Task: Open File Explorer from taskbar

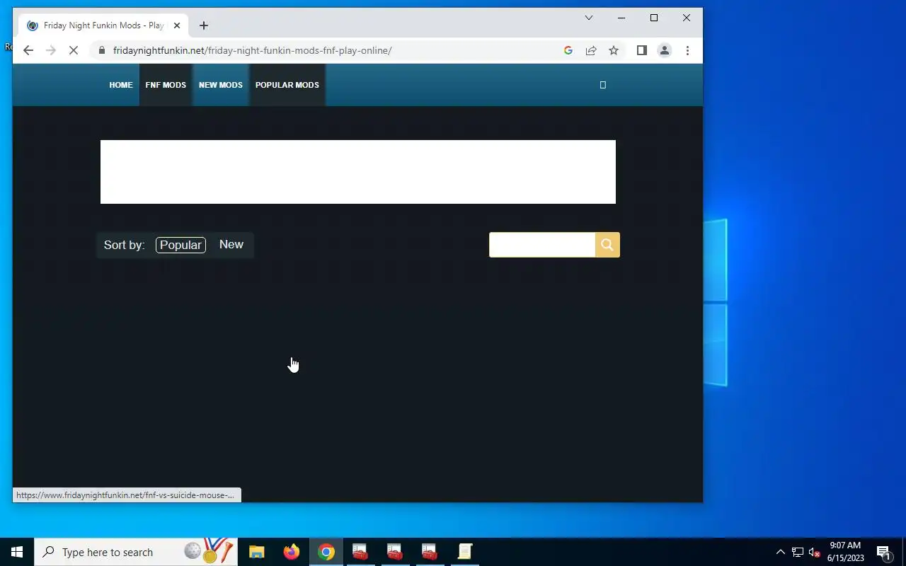Action: 256,552
